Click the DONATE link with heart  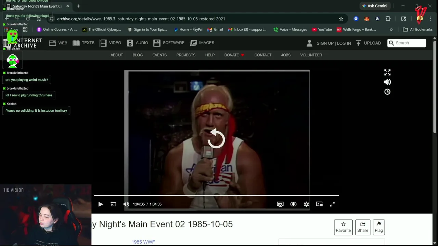point(234,55)
